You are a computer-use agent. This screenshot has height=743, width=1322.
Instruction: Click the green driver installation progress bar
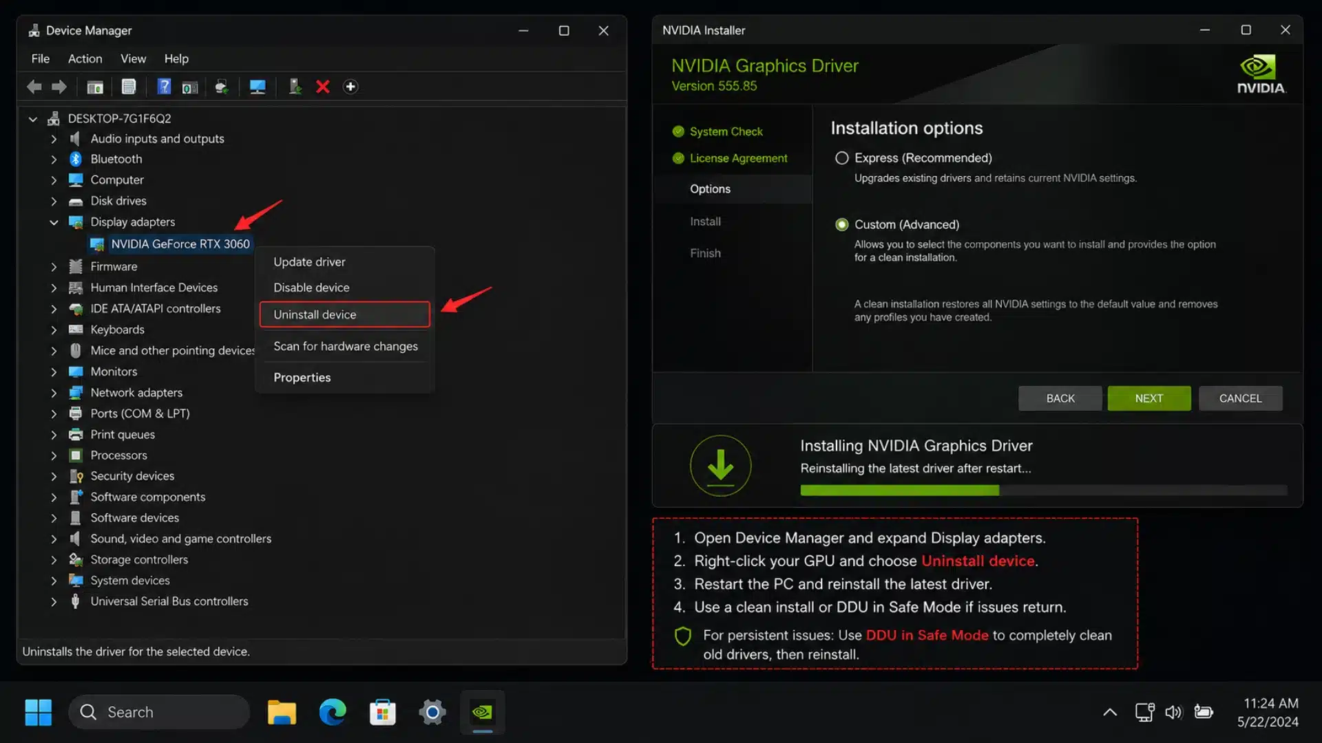(899, 491)
